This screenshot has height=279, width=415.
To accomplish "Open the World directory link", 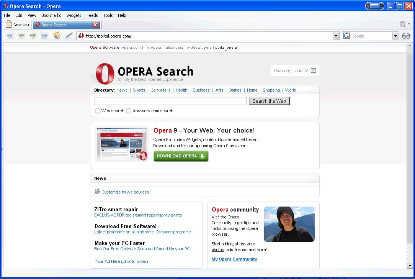I will (x=291, y=90).
